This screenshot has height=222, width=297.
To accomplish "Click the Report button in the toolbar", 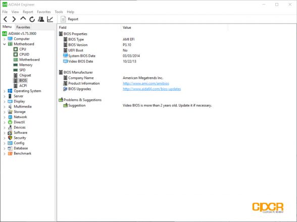I will click(x=69, y=19).
